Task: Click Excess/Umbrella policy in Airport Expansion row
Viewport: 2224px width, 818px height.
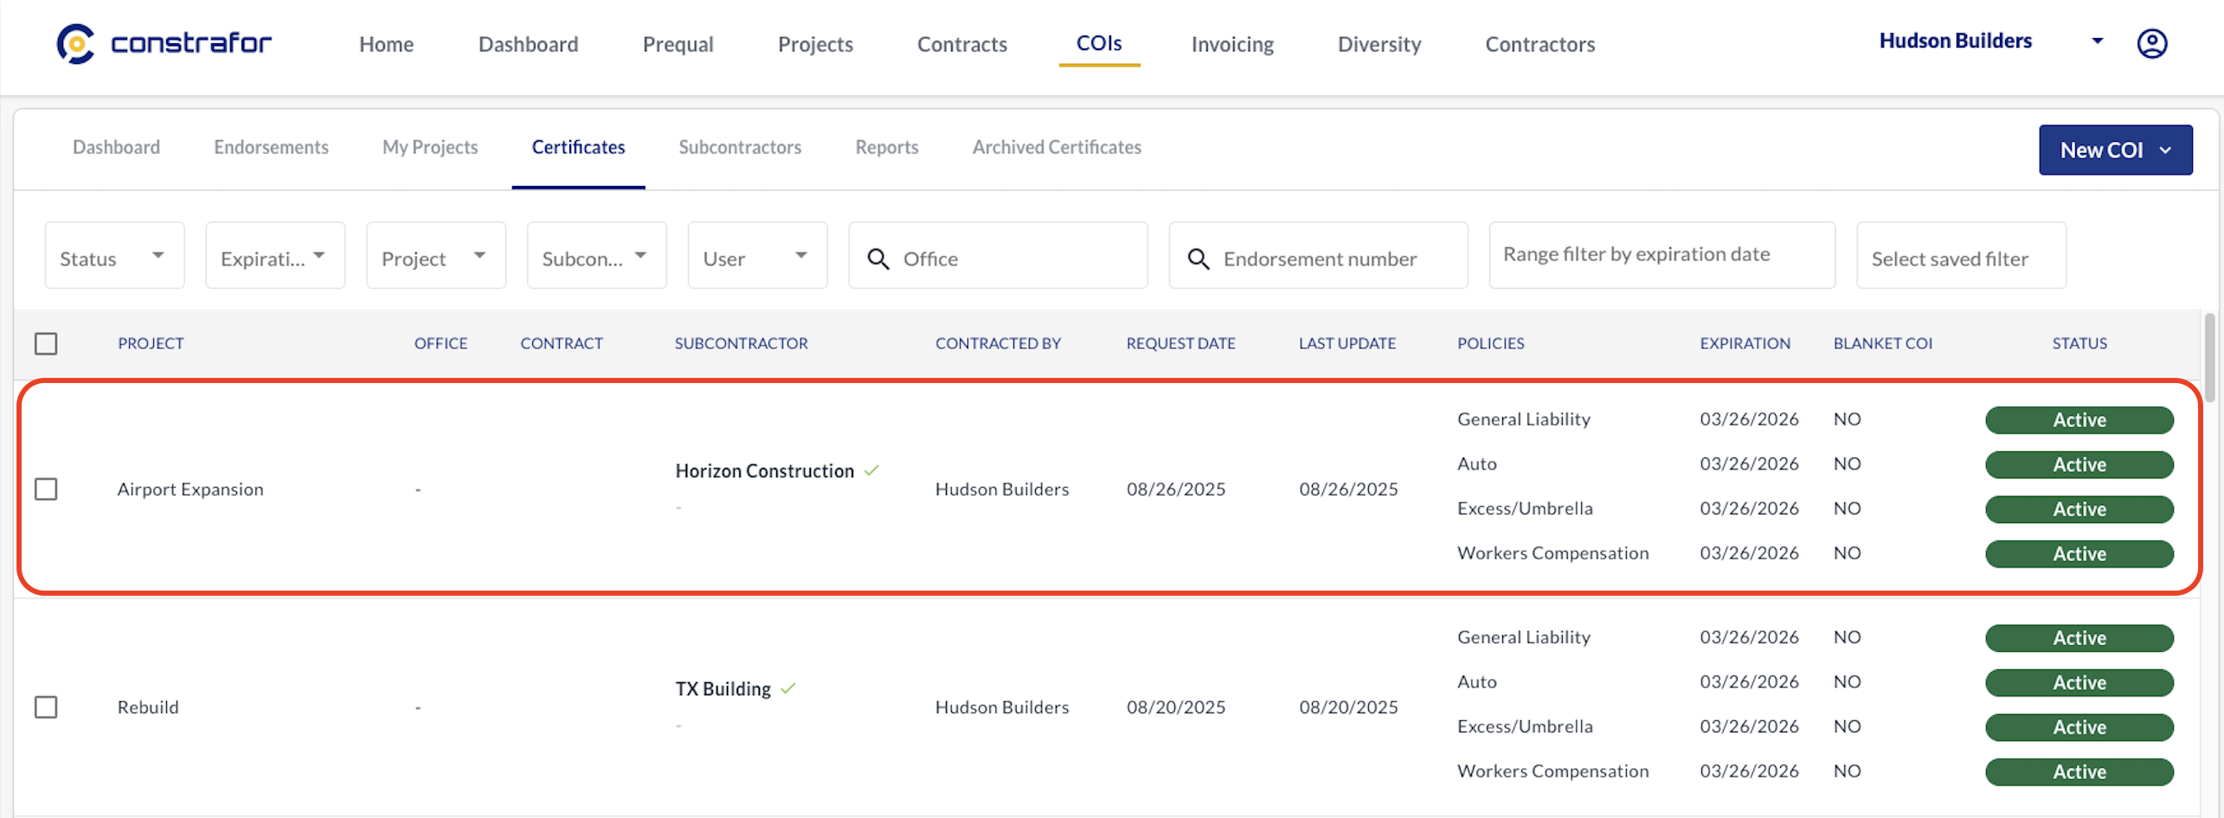Action: coord(1525,508)
